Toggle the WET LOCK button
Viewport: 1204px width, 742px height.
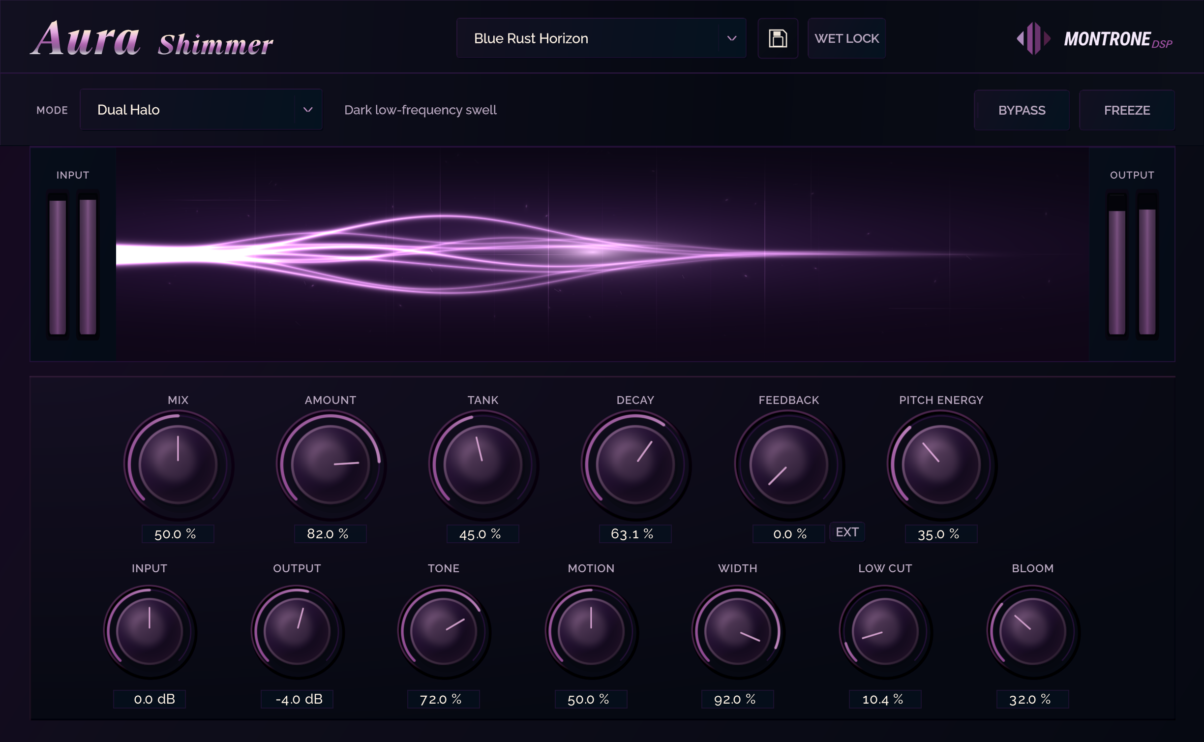point(846,38)
